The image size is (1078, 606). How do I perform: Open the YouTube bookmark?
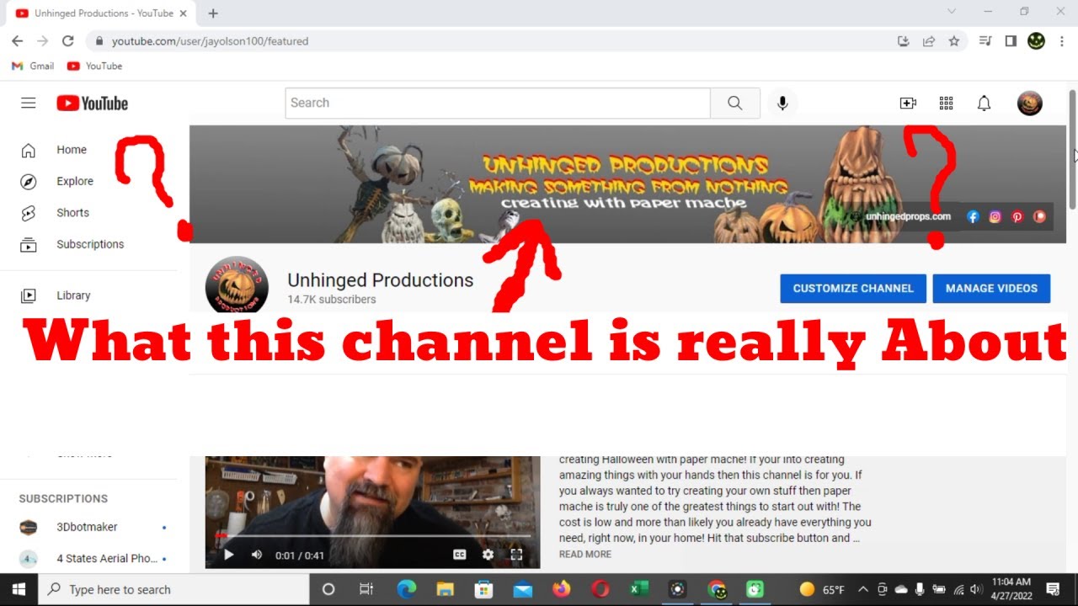tap(94, 66)
